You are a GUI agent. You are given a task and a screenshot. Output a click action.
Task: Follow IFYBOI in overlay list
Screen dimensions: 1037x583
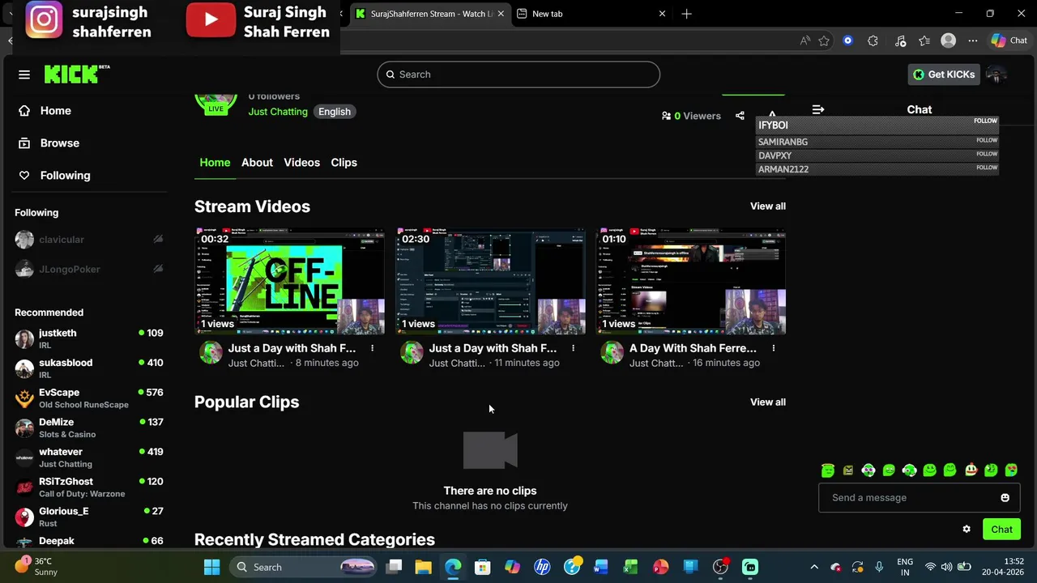click(x=985, y=121)
